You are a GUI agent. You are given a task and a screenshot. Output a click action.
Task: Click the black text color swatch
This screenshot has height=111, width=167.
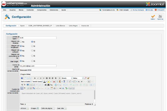(45, 82)
